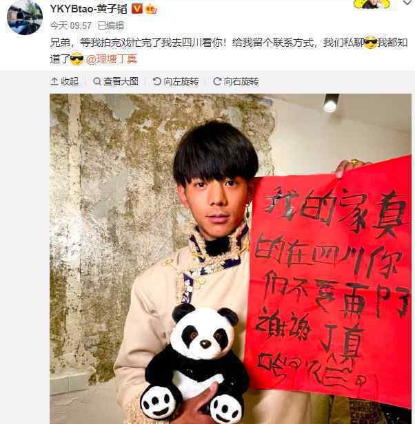Open the 今天 09:57 timestamp link

click(71, 25)
